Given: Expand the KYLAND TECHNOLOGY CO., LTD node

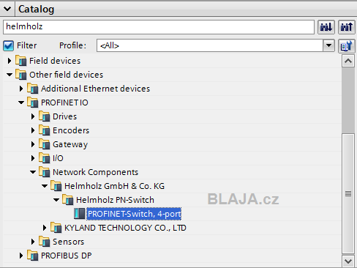Looking at the screenshot, I should [x=45, y=228].
